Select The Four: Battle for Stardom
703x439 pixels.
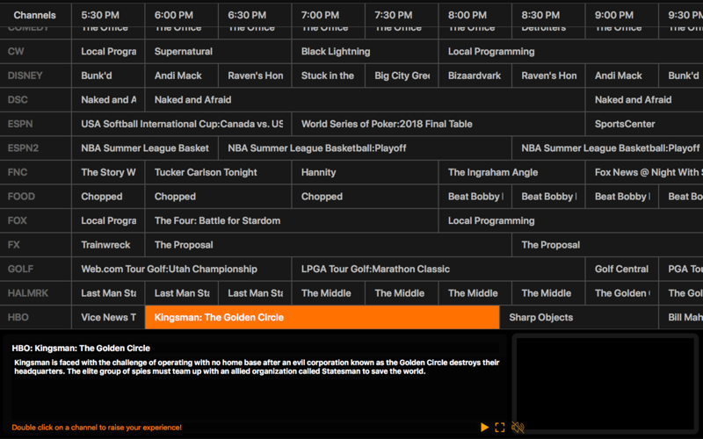tap(292, 220)
